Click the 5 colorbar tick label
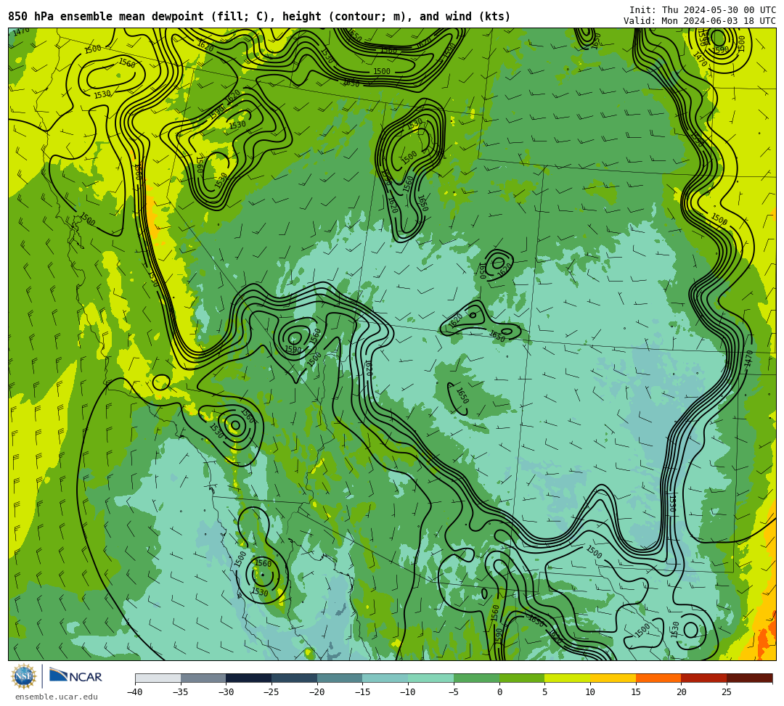 point(545,692)
